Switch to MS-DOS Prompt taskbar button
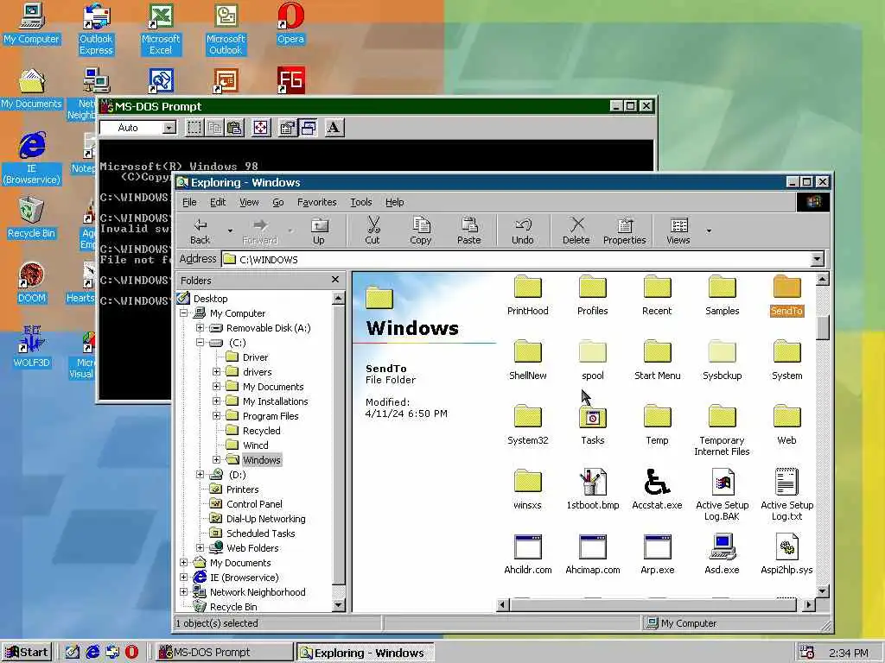This screenshot has width=885, height=663. tap(224, 653)
